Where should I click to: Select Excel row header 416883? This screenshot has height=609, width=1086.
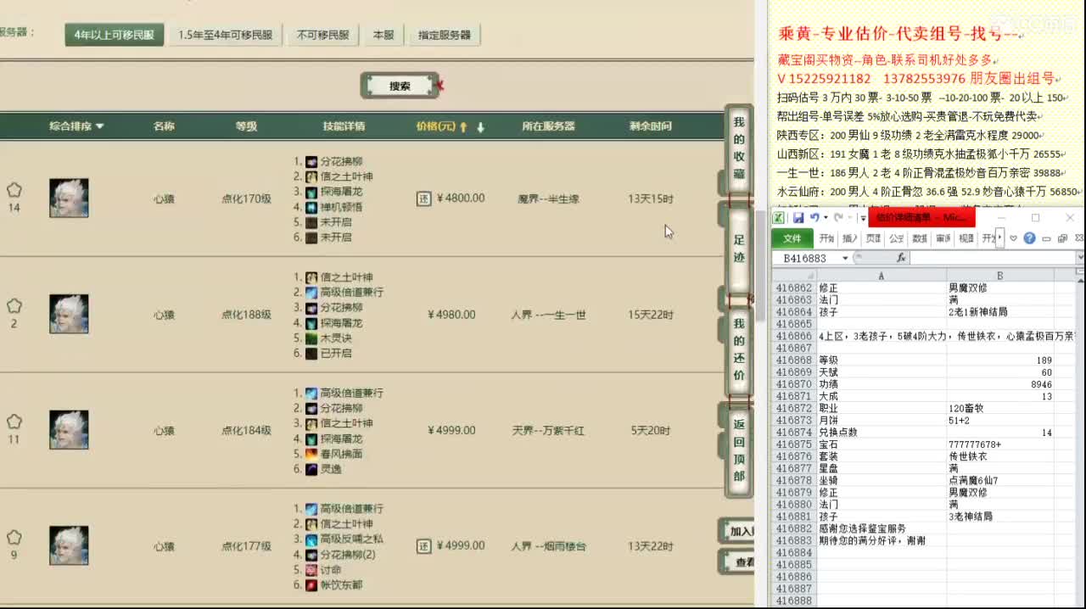794,540
